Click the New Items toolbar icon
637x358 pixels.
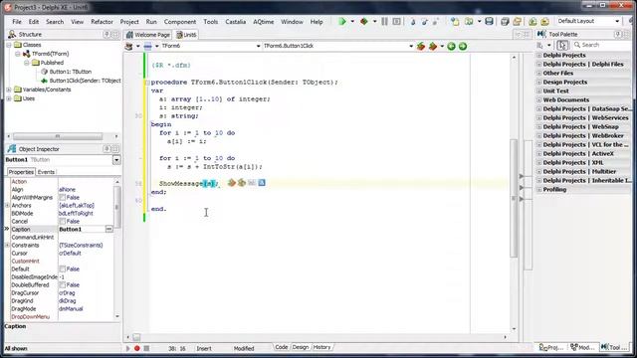(455, 22)
